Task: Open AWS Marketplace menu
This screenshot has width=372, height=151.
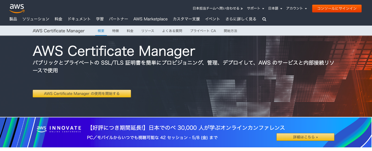Action: tap(151, 19)
